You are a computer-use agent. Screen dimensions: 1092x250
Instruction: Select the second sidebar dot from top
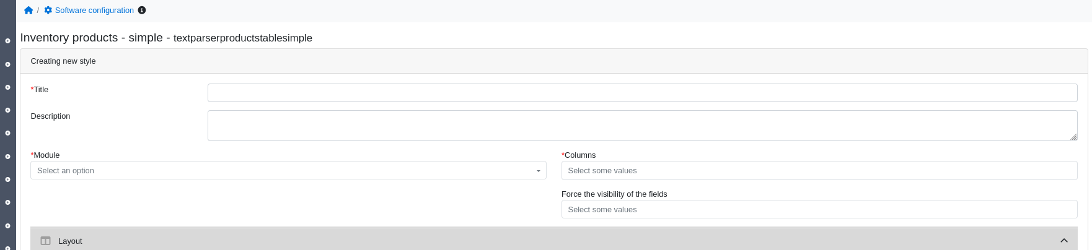(x=8, y=64)
